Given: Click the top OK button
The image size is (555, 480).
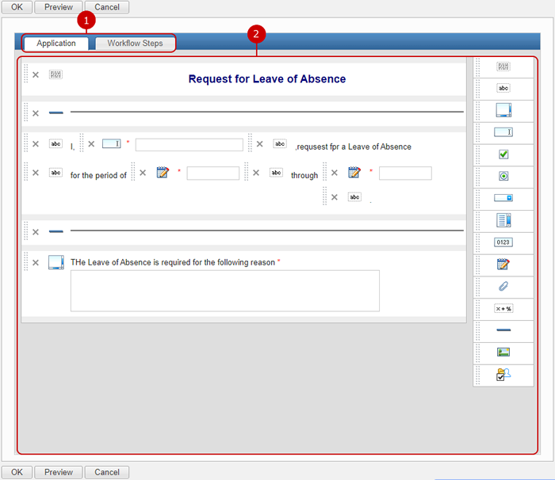Looking at the screenshot, I should tap(17, 6).
